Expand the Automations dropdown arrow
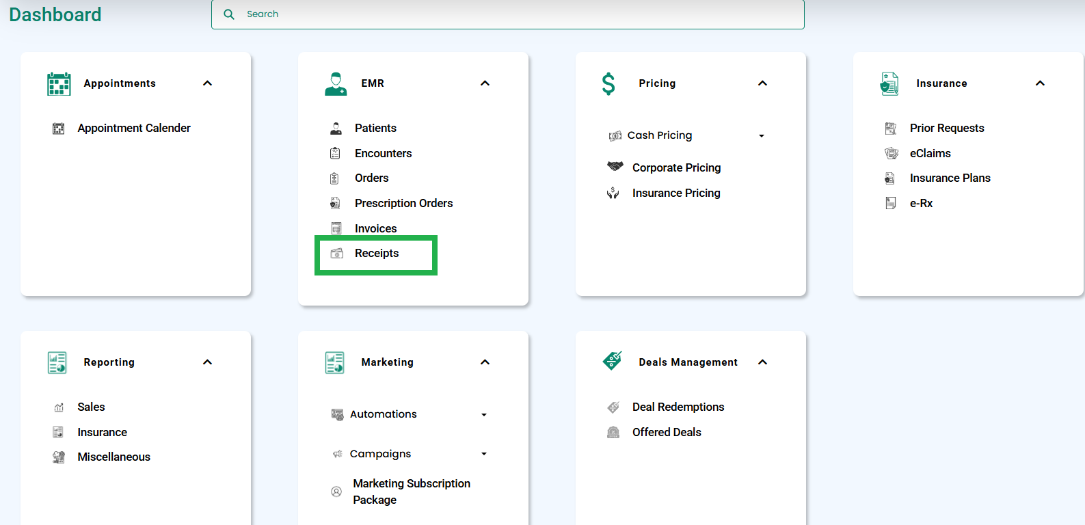Image resolution: width=1085 pixels, height=525 pixels. click(484, 415)
